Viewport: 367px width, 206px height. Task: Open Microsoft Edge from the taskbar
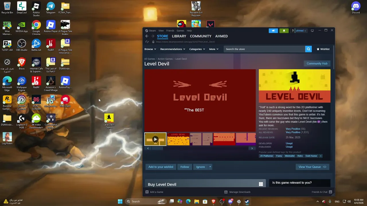pos(188,201)
